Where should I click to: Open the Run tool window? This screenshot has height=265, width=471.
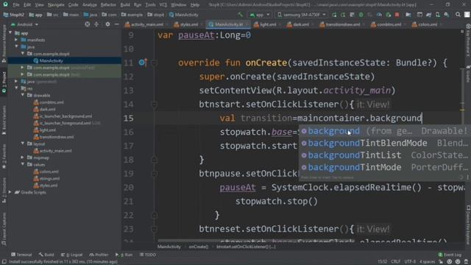point(124,255)
